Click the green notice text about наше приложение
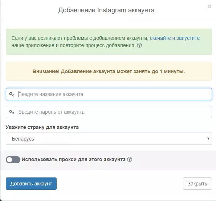Screen dimensions: 216x201 73,45
